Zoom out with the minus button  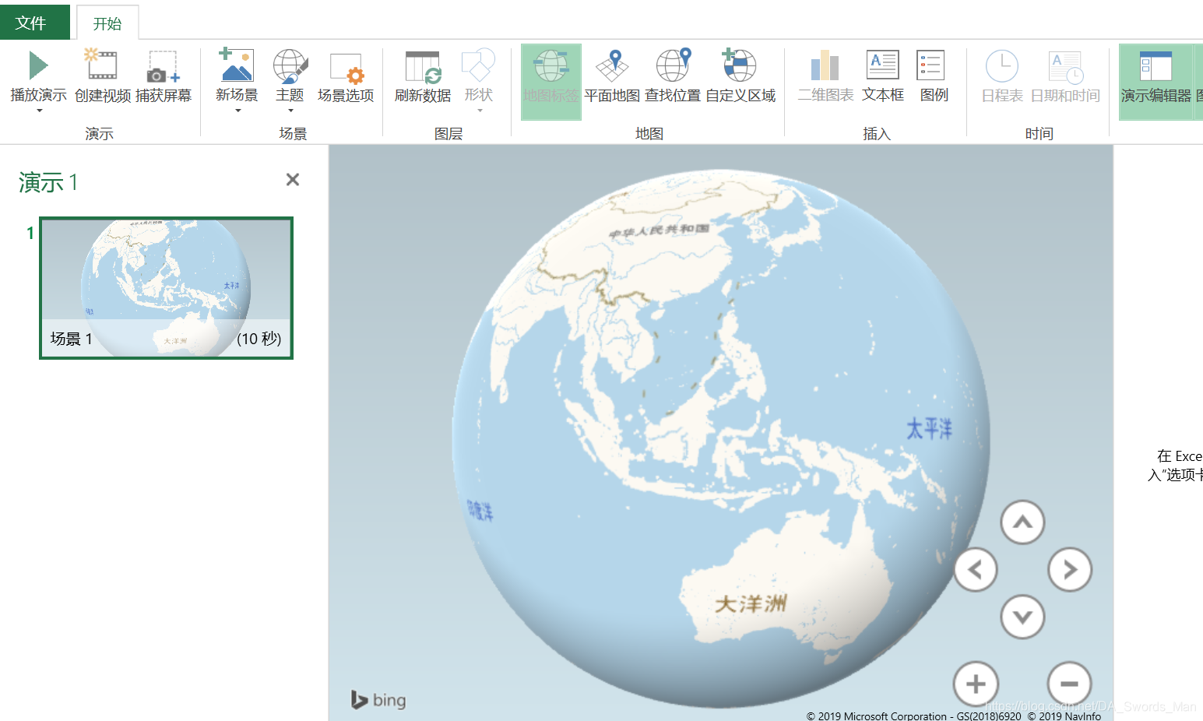point(1070,684)
